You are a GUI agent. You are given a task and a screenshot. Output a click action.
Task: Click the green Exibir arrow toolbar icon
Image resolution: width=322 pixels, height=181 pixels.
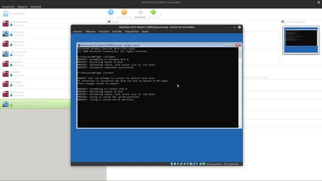pos(153,12)
